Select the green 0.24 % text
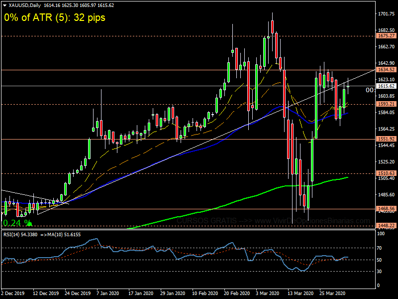This screenshot has height=299, width=398. [x=15, y=223]
